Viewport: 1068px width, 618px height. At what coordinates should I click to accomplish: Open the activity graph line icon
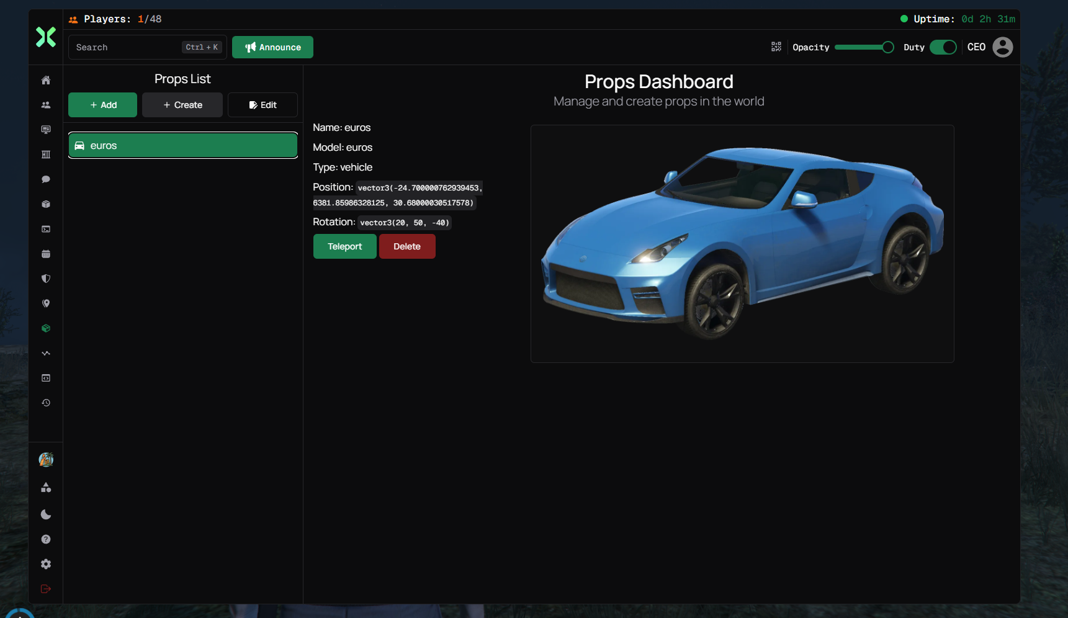coord(46,353)
